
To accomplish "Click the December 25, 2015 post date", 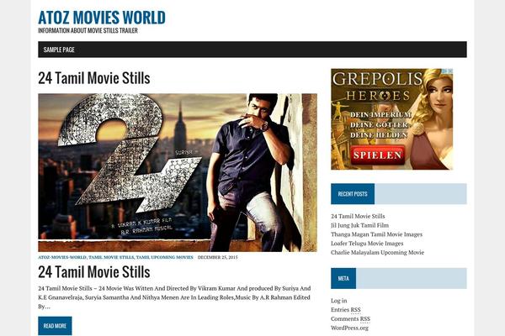I will 218,257.
